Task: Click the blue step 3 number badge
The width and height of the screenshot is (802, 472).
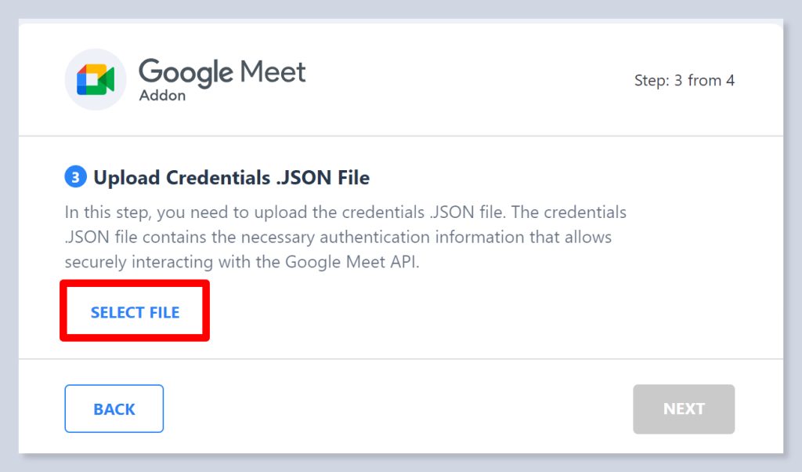Action: tap(74, 177)
